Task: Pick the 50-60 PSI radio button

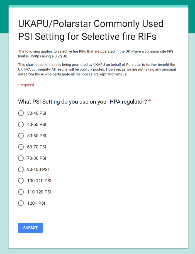Action: [21, 136]
